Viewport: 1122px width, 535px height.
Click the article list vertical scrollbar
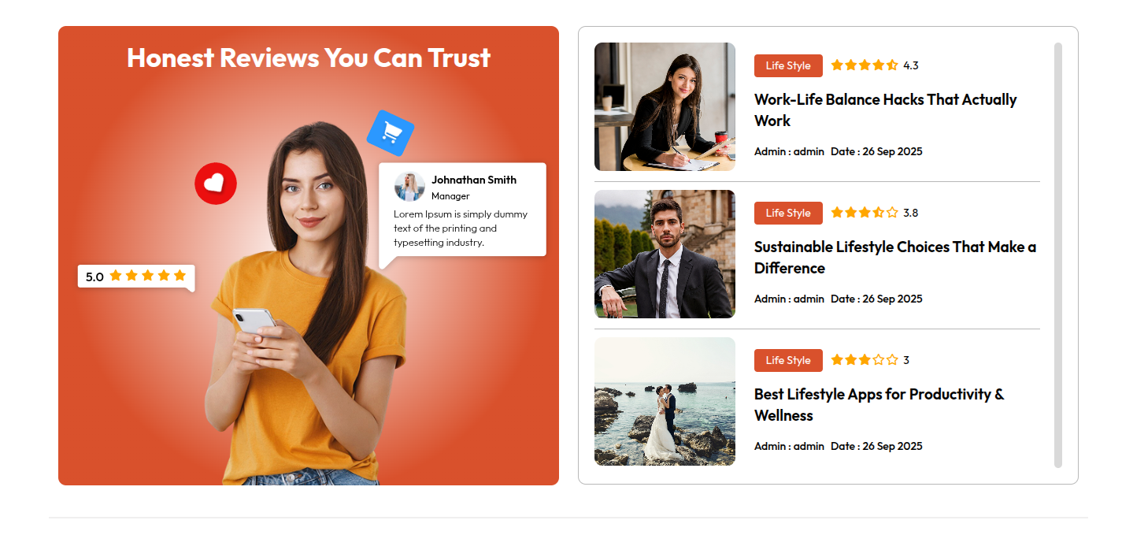click(x=1058, y=255)
